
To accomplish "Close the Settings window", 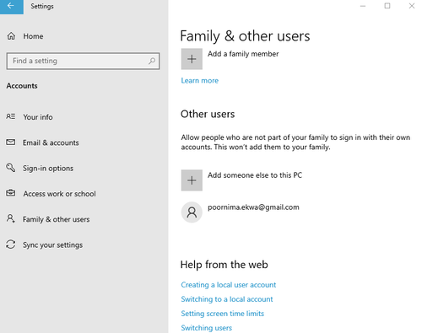I will coord(412,6).
